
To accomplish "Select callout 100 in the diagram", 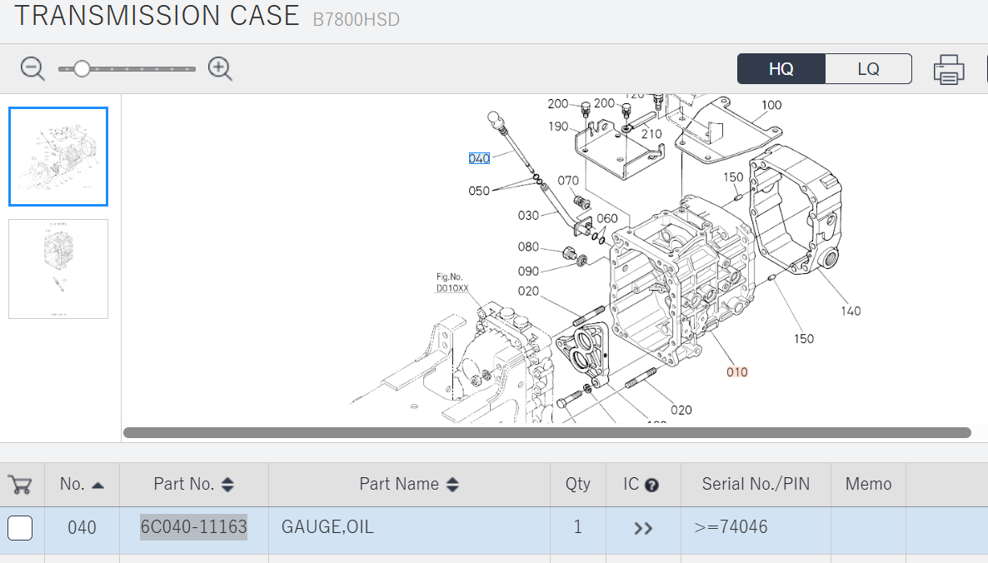I will pyautogui.click(x=771, y=105).
